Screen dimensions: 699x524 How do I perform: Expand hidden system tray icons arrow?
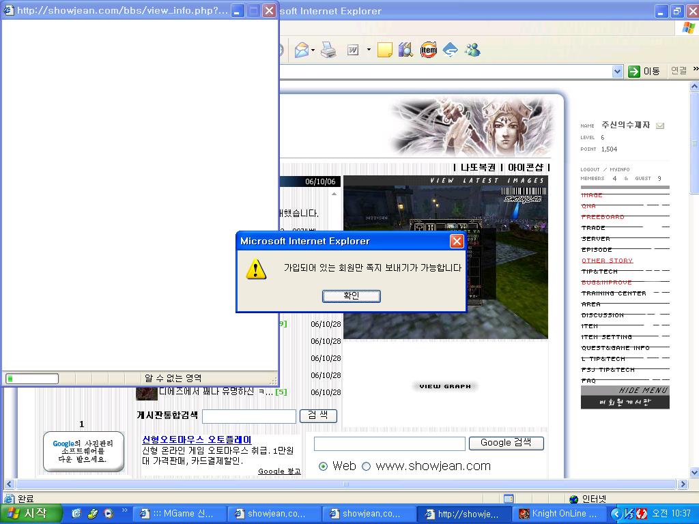pyautogui.click(x=616, y=514)
